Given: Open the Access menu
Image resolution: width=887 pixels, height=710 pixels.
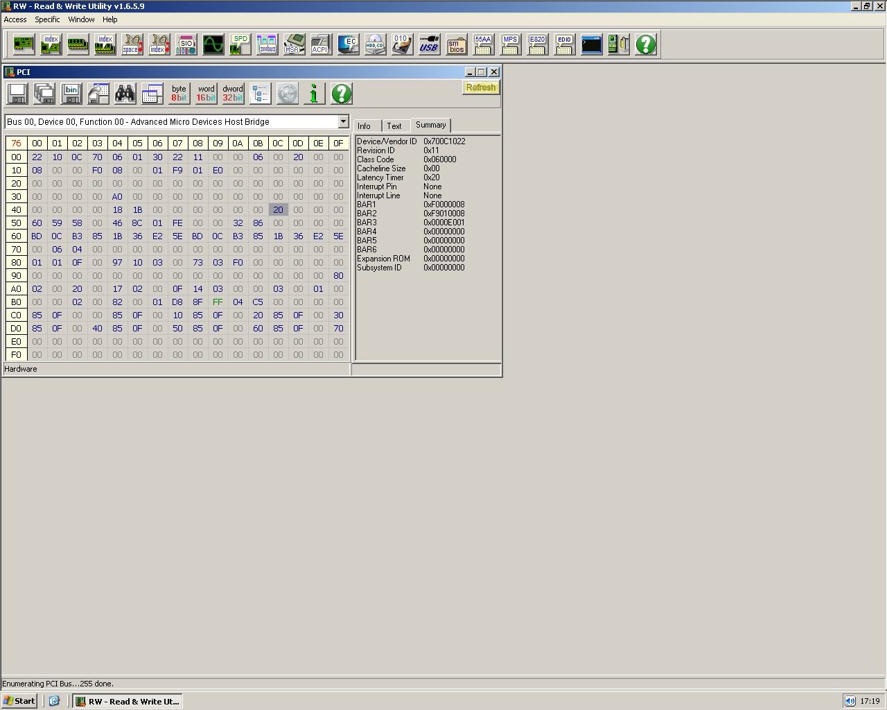Looking at the screenshot, I should point(15,19).
